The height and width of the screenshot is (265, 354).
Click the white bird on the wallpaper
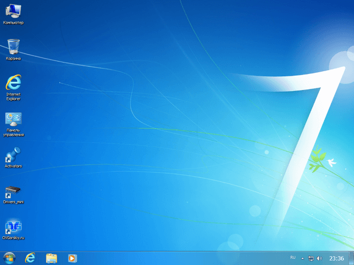pos(332,162)
